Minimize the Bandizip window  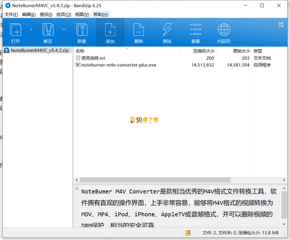(246, 6)
